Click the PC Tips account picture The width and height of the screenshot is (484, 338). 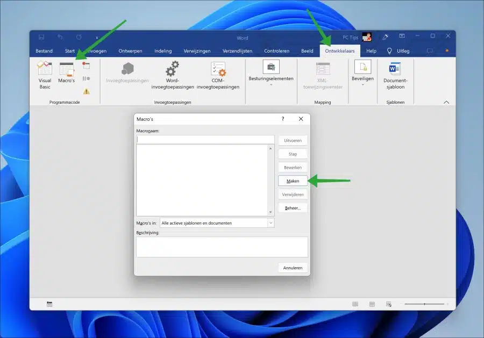point(367,37)
